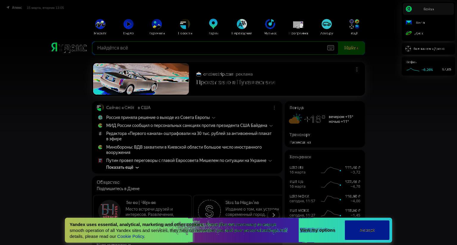
Task: Focus the Найдётся всё search field
Action: click(210, 48)
